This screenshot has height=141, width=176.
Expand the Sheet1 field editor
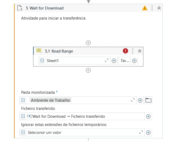[107, 61]
